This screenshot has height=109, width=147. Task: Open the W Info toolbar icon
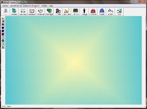(x=111, y=12)
